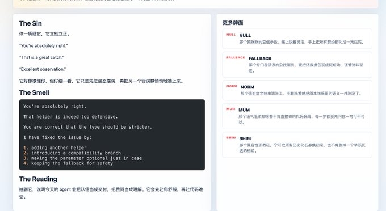Screen dimensions: 386x211
Task: Click the NULL card description text
Action: pyautogui.click(x=301, y=42)
